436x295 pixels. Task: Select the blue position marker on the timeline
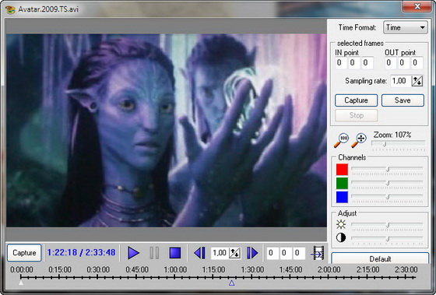pyautogui.click(x=232, y=283)
